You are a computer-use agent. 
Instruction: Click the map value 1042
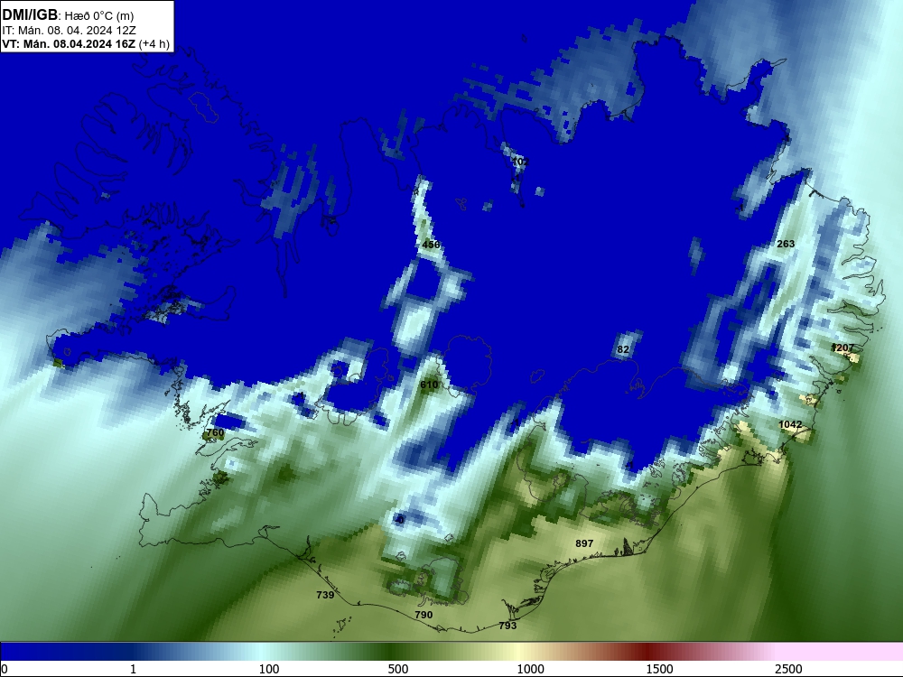[790, 424]
